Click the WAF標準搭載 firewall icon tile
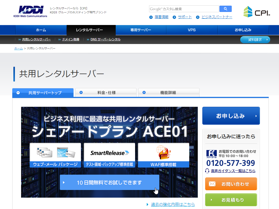The image size is (279, 209). [x=163, y=155]
